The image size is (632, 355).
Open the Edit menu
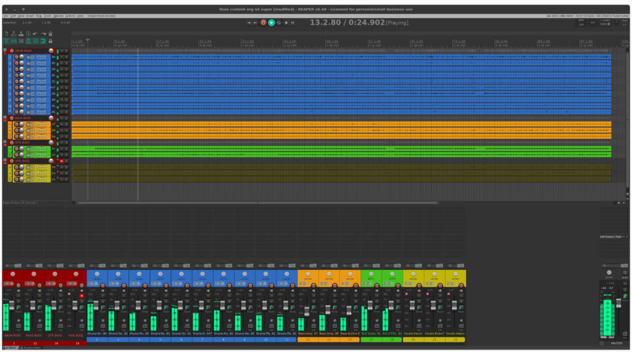(x=14, y=16)
